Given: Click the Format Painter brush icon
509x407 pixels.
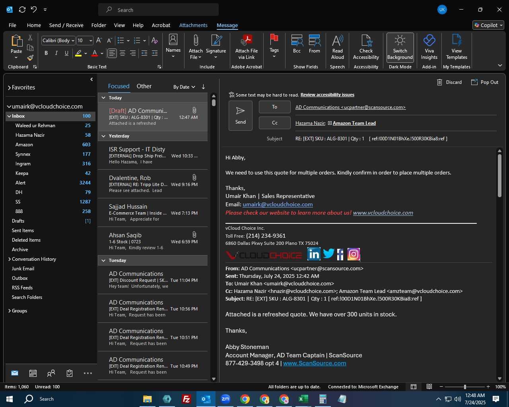Looking at the screenshot, I should [x=30, y=58].
